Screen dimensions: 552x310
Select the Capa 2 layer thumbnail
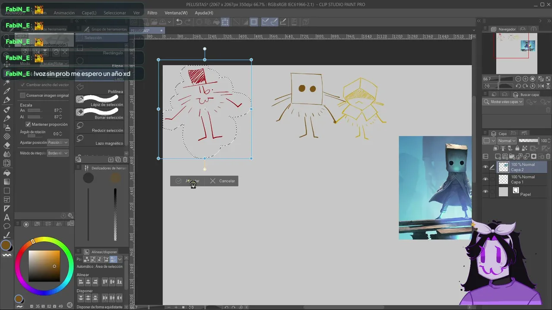(503, 167)
